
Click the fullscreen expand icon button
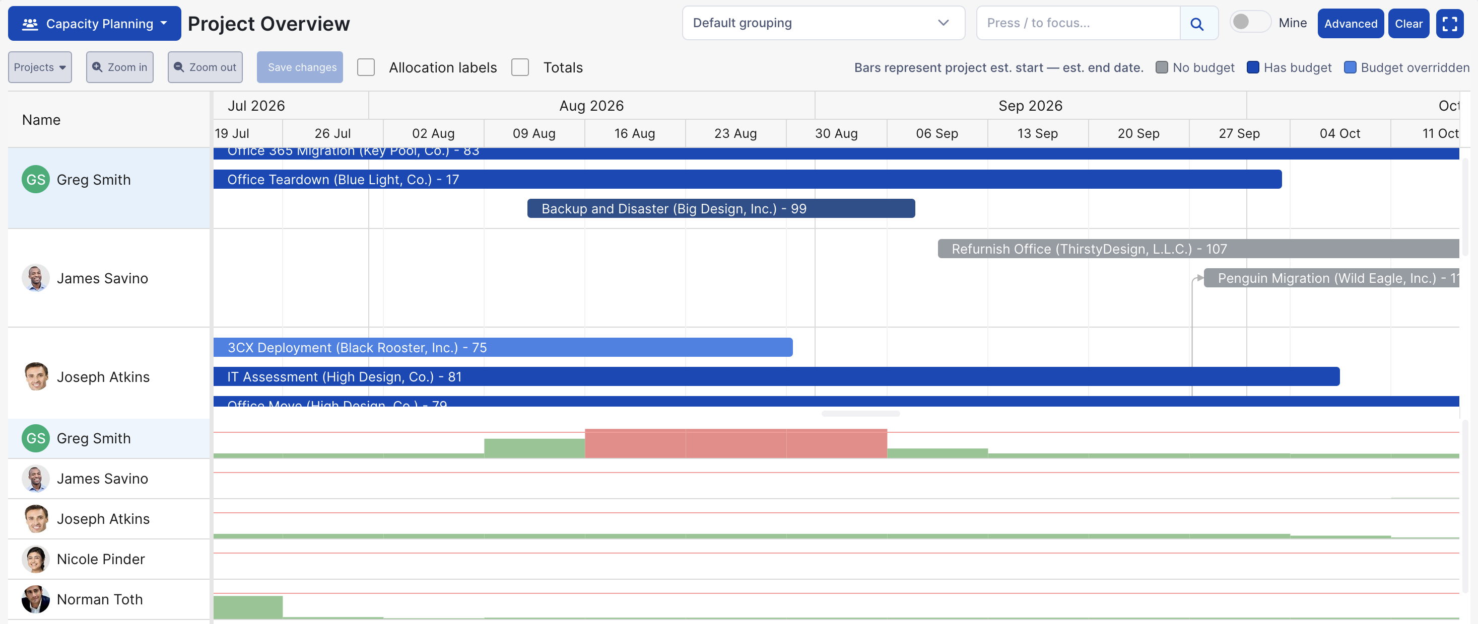pyautogui.click(x=1449, y=24)
